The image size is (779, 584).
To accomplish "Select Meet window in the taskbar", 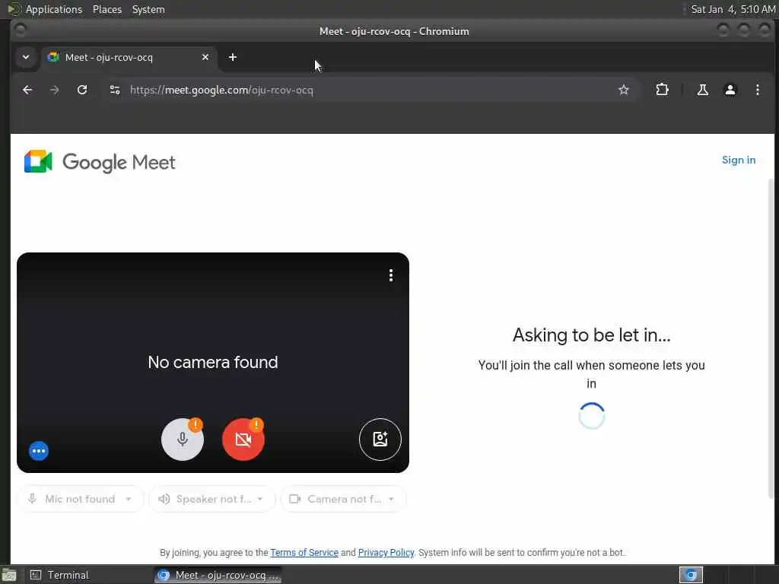I will click(x=218, y=575).
